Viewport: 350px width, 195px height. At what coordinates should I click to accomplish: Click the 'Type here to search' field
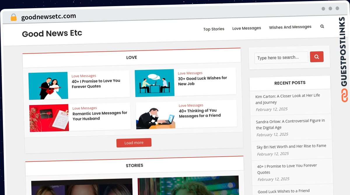[281, 58]
